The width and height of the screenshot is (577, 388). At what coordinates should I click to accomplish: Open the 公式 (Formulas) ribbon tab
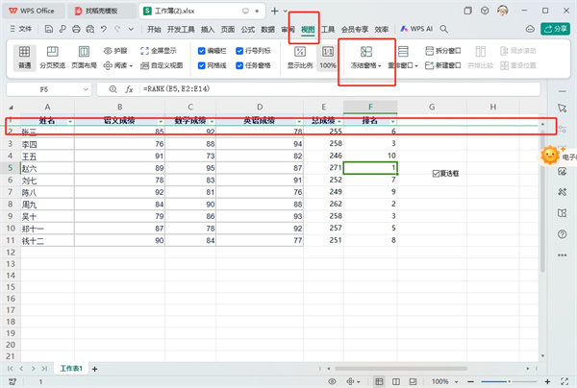(248, 29)
